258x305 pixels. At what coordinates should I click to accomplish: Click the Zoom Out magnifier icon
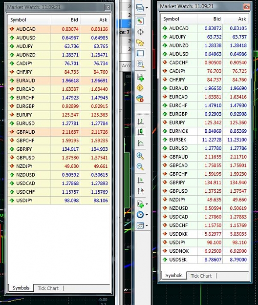click(x=140, y=167)
